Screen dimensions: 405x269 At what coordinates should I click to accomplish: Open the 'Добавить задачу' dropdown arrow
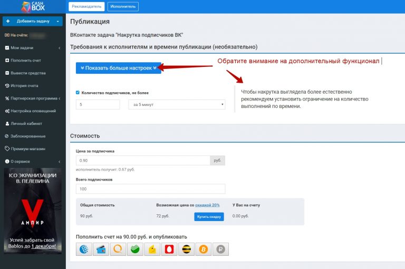point(57,21)
